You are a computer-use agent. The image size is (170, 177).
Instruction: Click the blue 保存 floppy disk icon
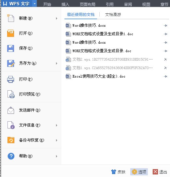[x=11, y=48]
